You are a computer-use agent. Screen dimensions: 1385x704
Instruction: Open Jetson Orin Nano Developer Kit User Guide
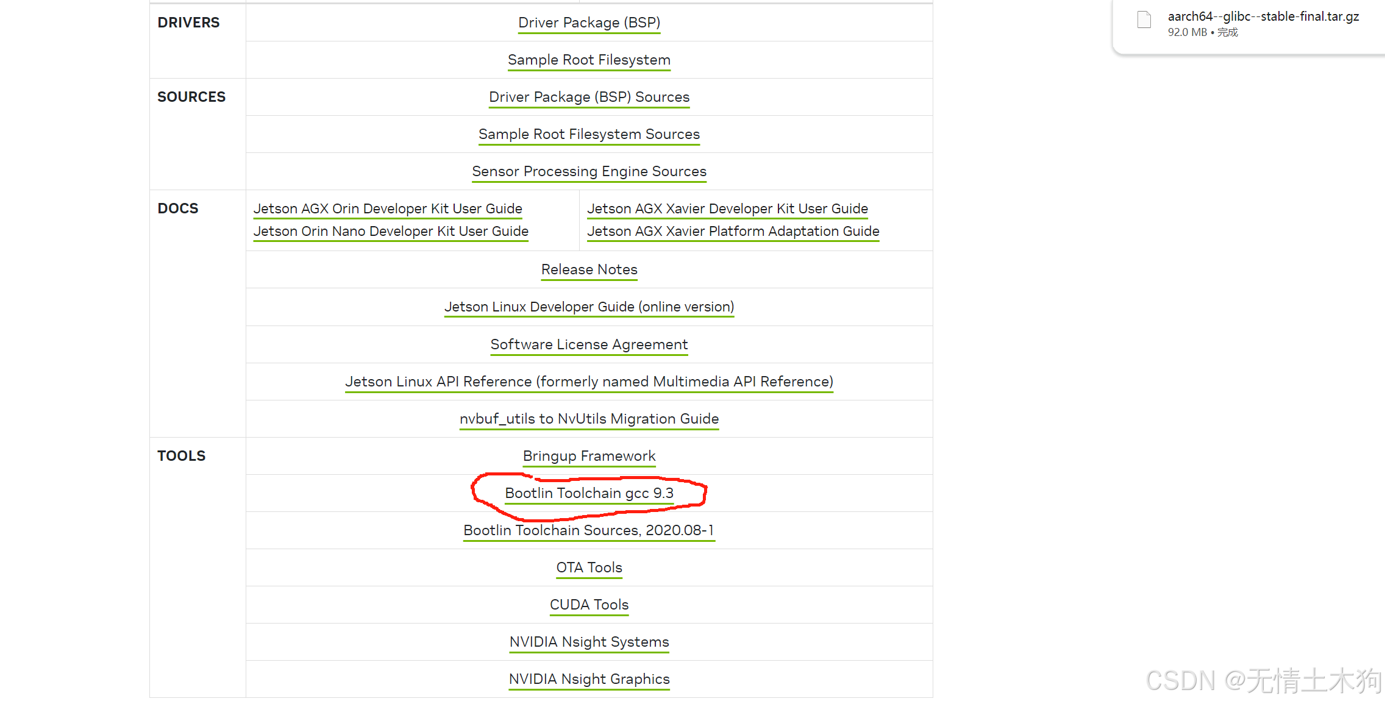[391, 231]
